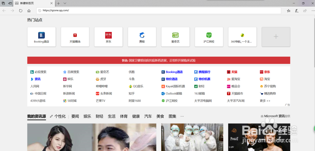Switch to the 要闻 tab
This screenshot has width=315, height=151.
[x=75, y=116]
